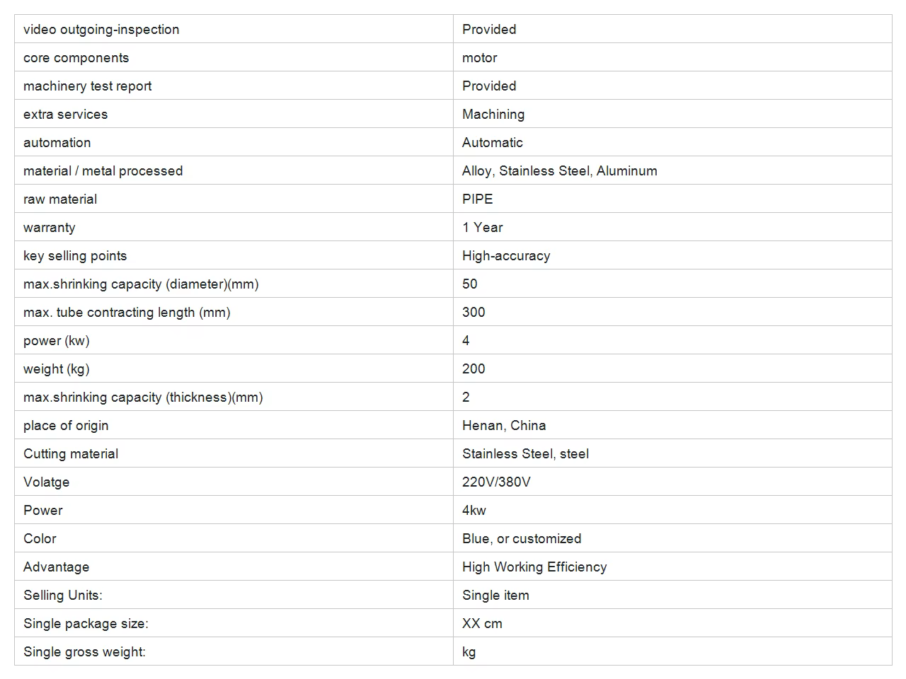Click the "Single item" selling units value

(495, 595)
